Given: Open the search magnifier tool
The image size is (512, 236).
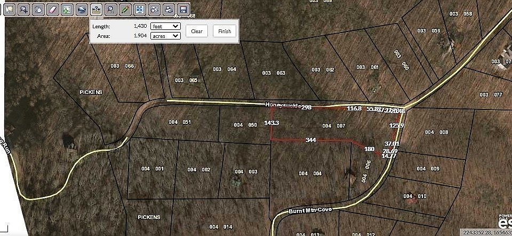Looking at the screenshot, I should pyautogui.click(x=111, y=10).
